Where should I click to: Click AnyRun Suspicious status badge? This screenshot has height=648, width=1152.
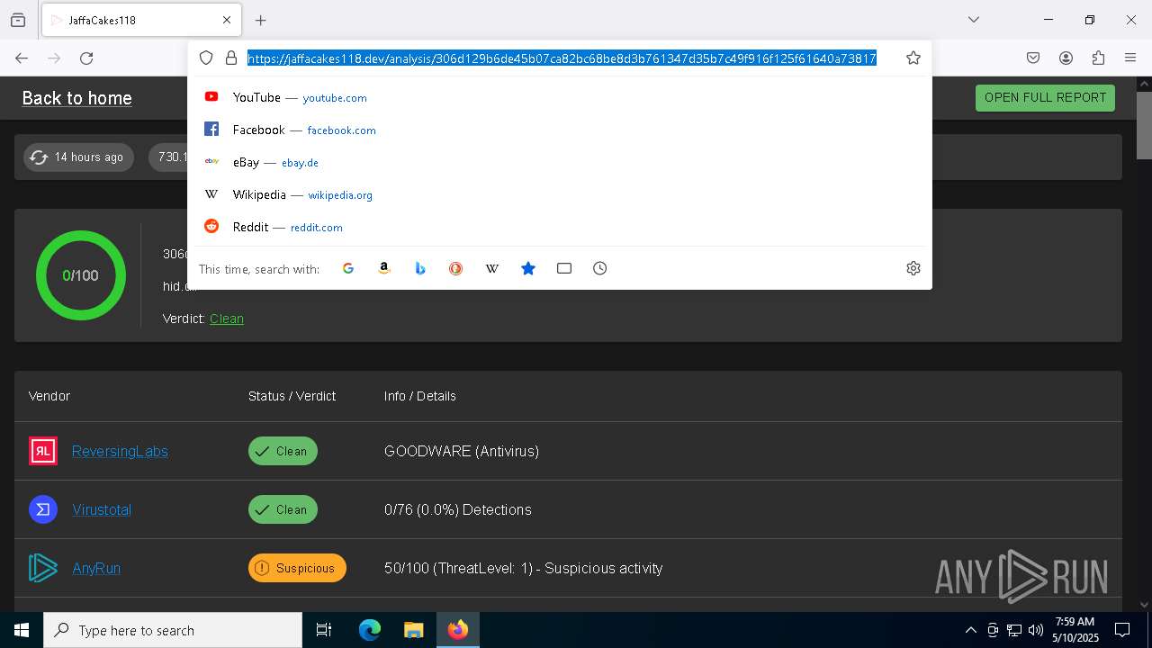pyautogui.click(x=297, y=568)
